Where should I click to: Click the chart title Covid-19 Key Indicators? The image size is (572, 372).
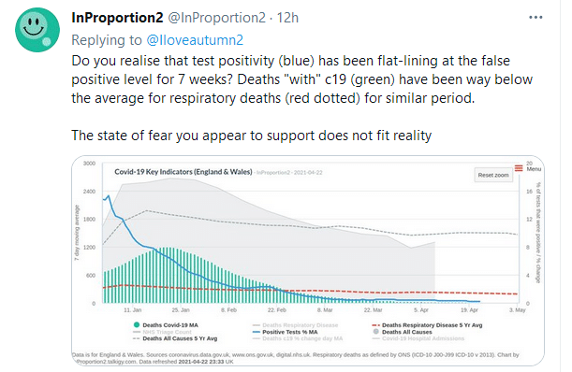(183, 172)
